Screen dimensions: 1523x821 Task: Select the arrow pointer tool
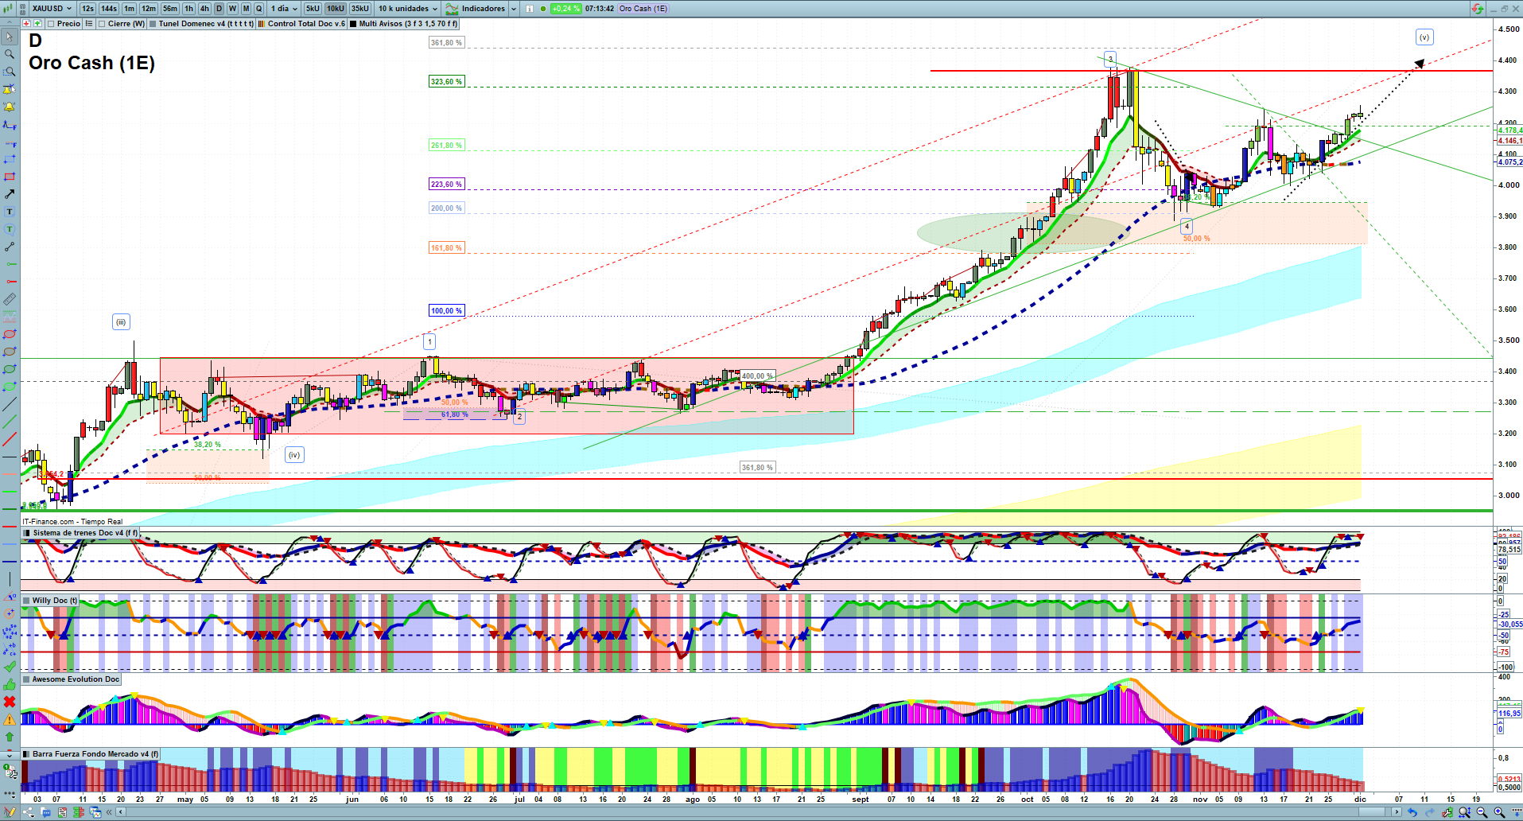(10, 37)
